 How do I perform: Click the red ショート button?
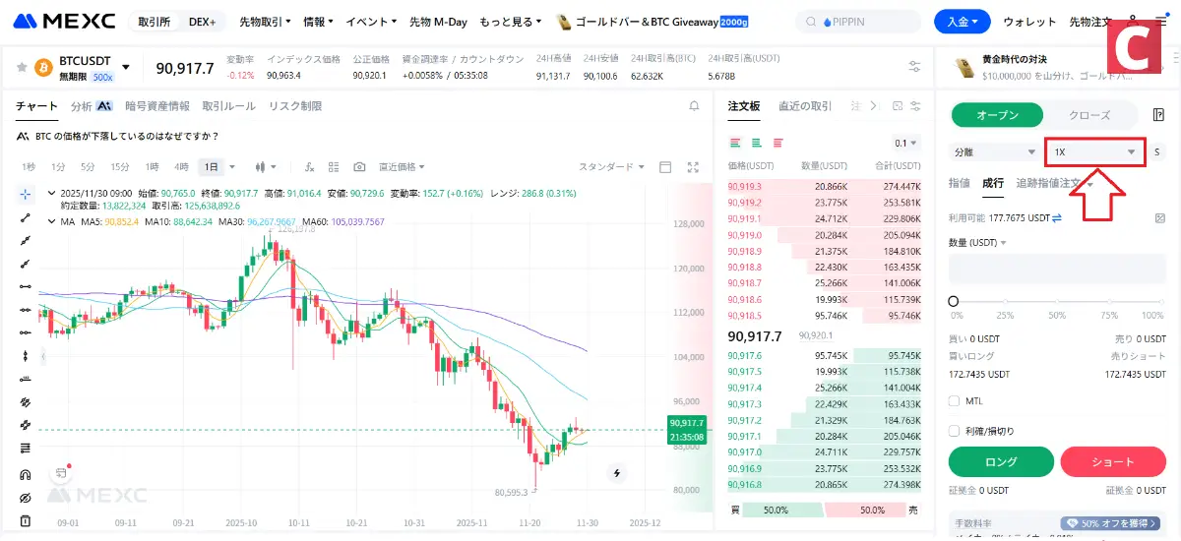(1113, 461)
